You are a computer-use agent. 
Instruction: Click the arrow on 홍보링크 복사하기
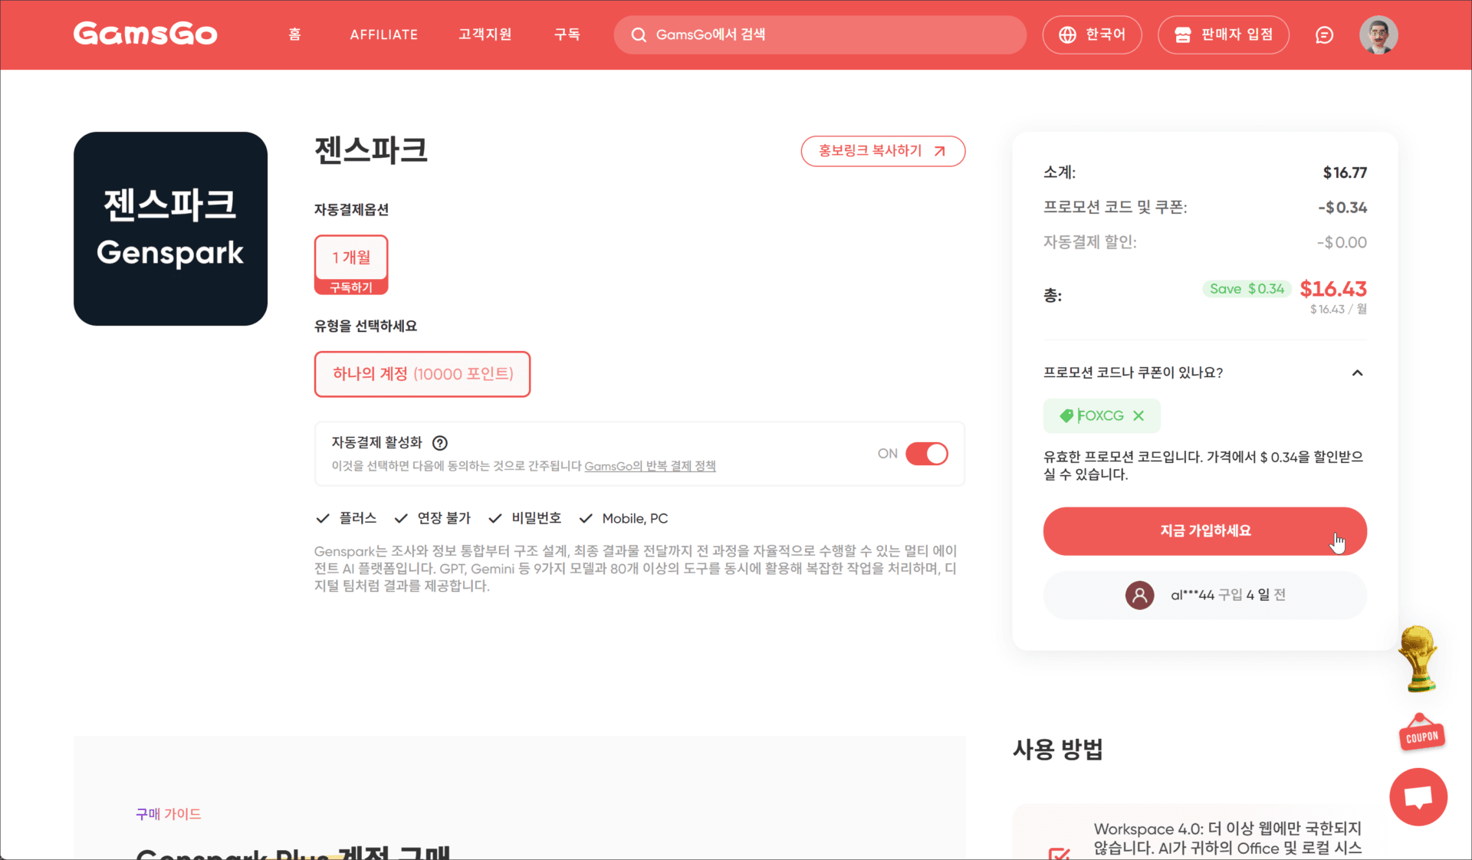point(940,152)
